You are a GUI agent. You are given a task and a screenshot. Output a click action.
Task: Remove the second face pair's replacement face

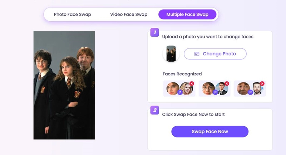coord(227,84)
